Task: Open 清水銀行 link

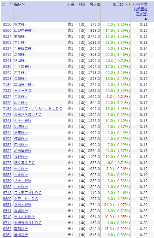Action: pos(21,235)
